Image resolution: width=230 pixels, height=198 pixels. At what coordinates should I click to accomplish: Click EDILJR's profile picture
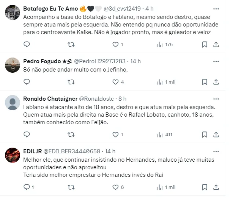click(13, 155)
